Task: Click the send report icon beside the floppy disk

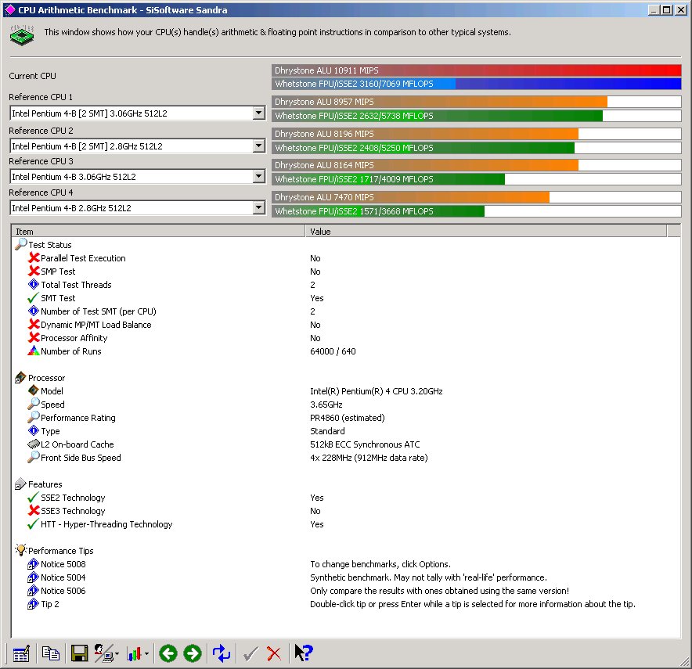Action: (x=103, y=653)
